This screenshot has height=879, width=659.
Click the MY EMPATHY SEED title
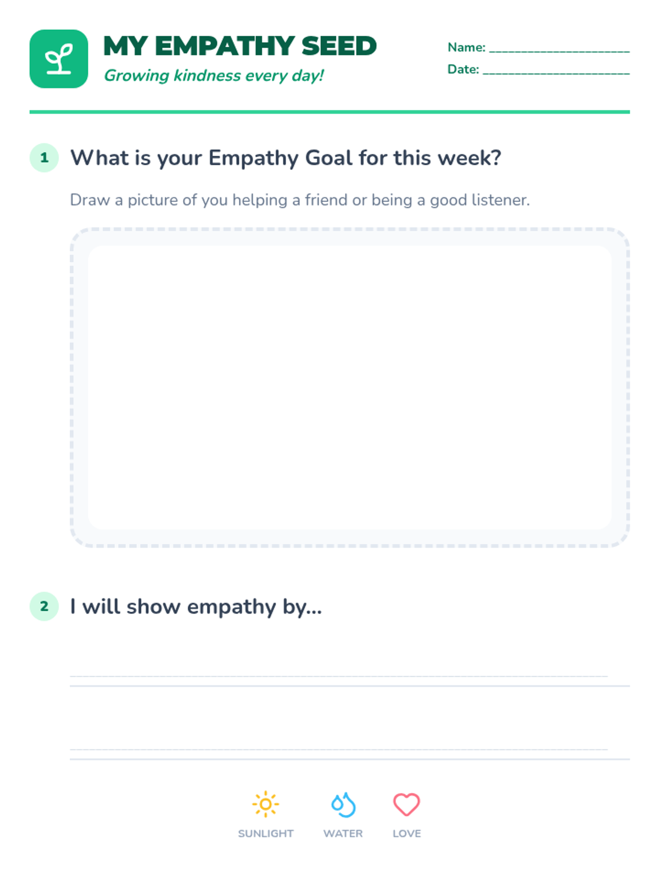point(240,46)
